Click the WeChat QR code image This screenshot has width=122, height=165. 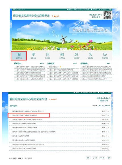pos(107,15)
